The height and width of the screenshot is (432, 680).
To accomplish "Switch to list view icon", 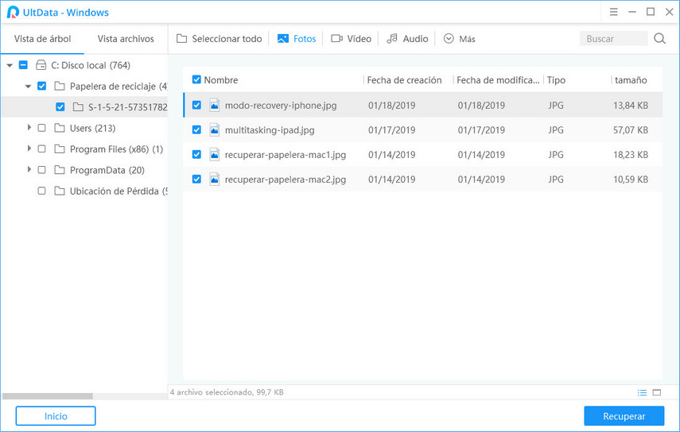I will (642, 392).
